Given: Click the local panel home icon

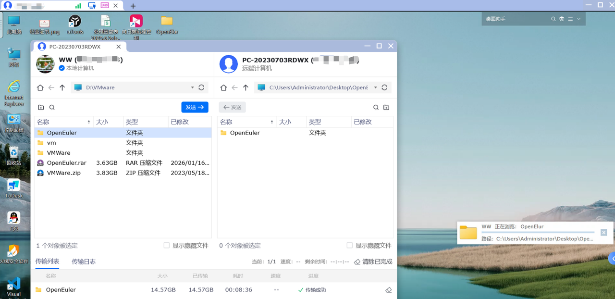Looking at the screenshot, I should [x=41, y=87].
